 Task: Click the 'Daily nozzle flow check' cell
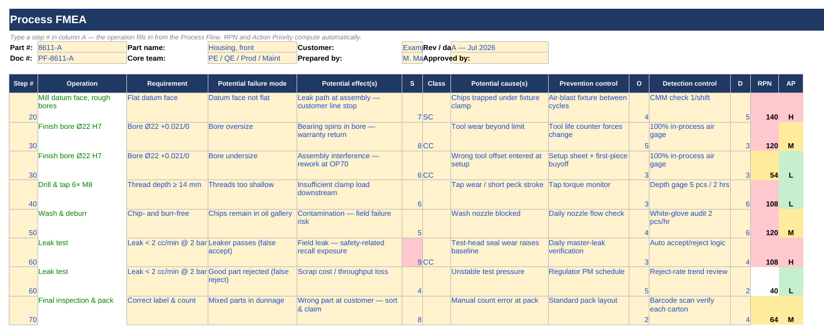pos(588,223)
